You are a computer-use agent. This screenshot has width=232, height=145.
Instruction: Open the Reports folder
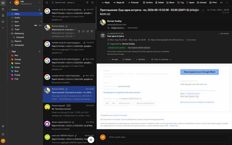25,41
